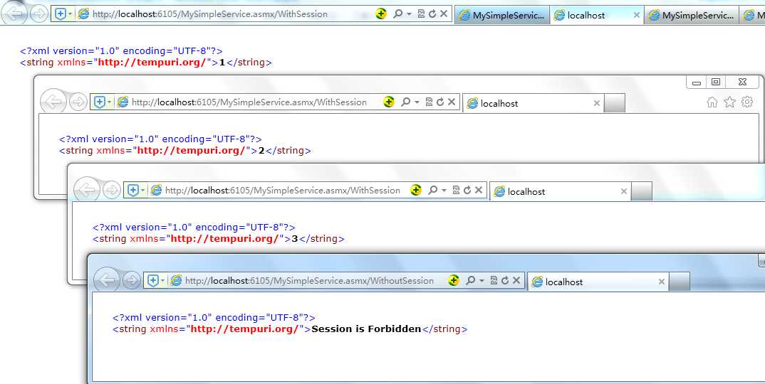
Task: Go back in the window showing result 1
Action: pyautogui.click(x=15, y=14)
